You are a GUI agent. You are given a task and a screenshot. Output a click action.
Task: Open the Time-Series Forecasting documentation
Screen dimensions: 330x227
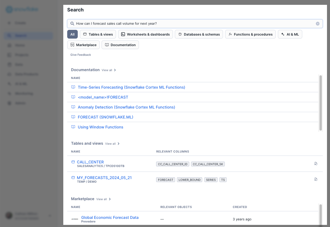[131, 87]
